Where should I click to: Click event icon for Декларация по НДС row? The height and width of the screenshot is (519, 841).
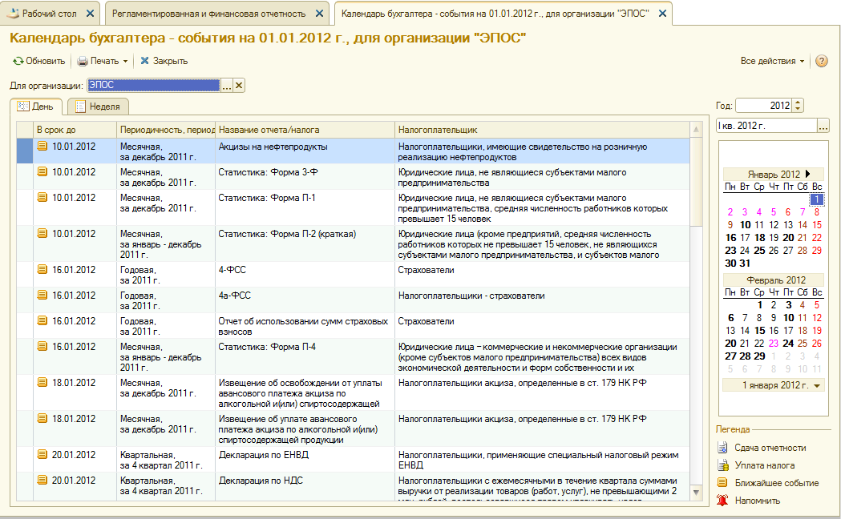click(42, 480)
